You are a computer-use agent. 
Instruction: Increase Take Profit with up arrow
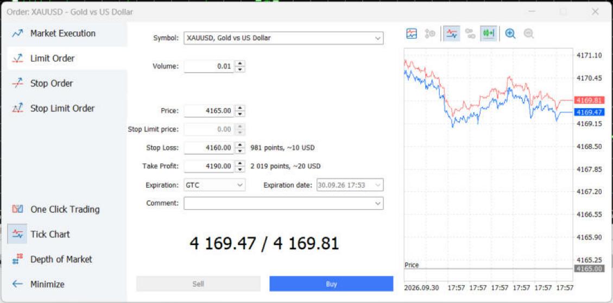tap(240, 163)
